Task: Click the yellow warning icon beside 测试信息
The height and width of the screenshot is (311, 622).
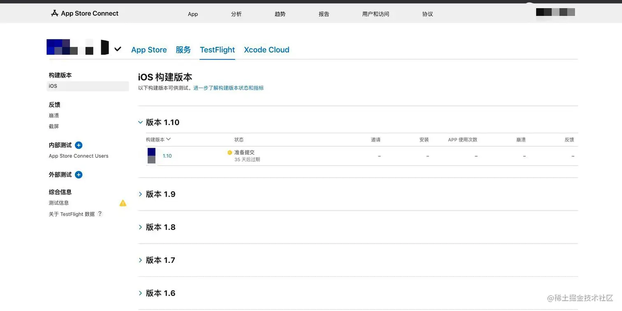Action: [123, 203]
